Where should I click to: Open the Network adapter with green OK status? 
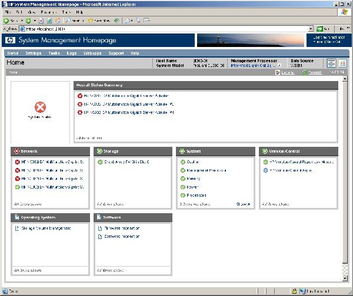tap(52, 187)
